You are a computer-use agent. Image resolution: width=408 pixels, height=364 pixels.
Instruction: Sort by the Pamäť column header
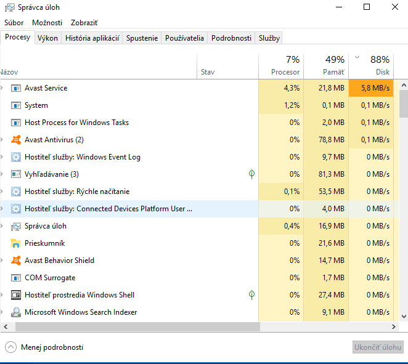[x=326, y=66]
